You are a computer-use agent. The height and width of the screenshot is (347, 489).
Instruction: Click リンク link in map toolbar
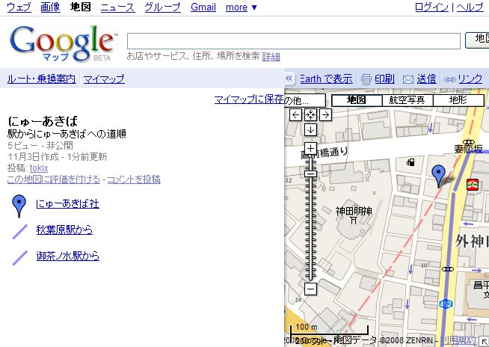click(470, 79)
